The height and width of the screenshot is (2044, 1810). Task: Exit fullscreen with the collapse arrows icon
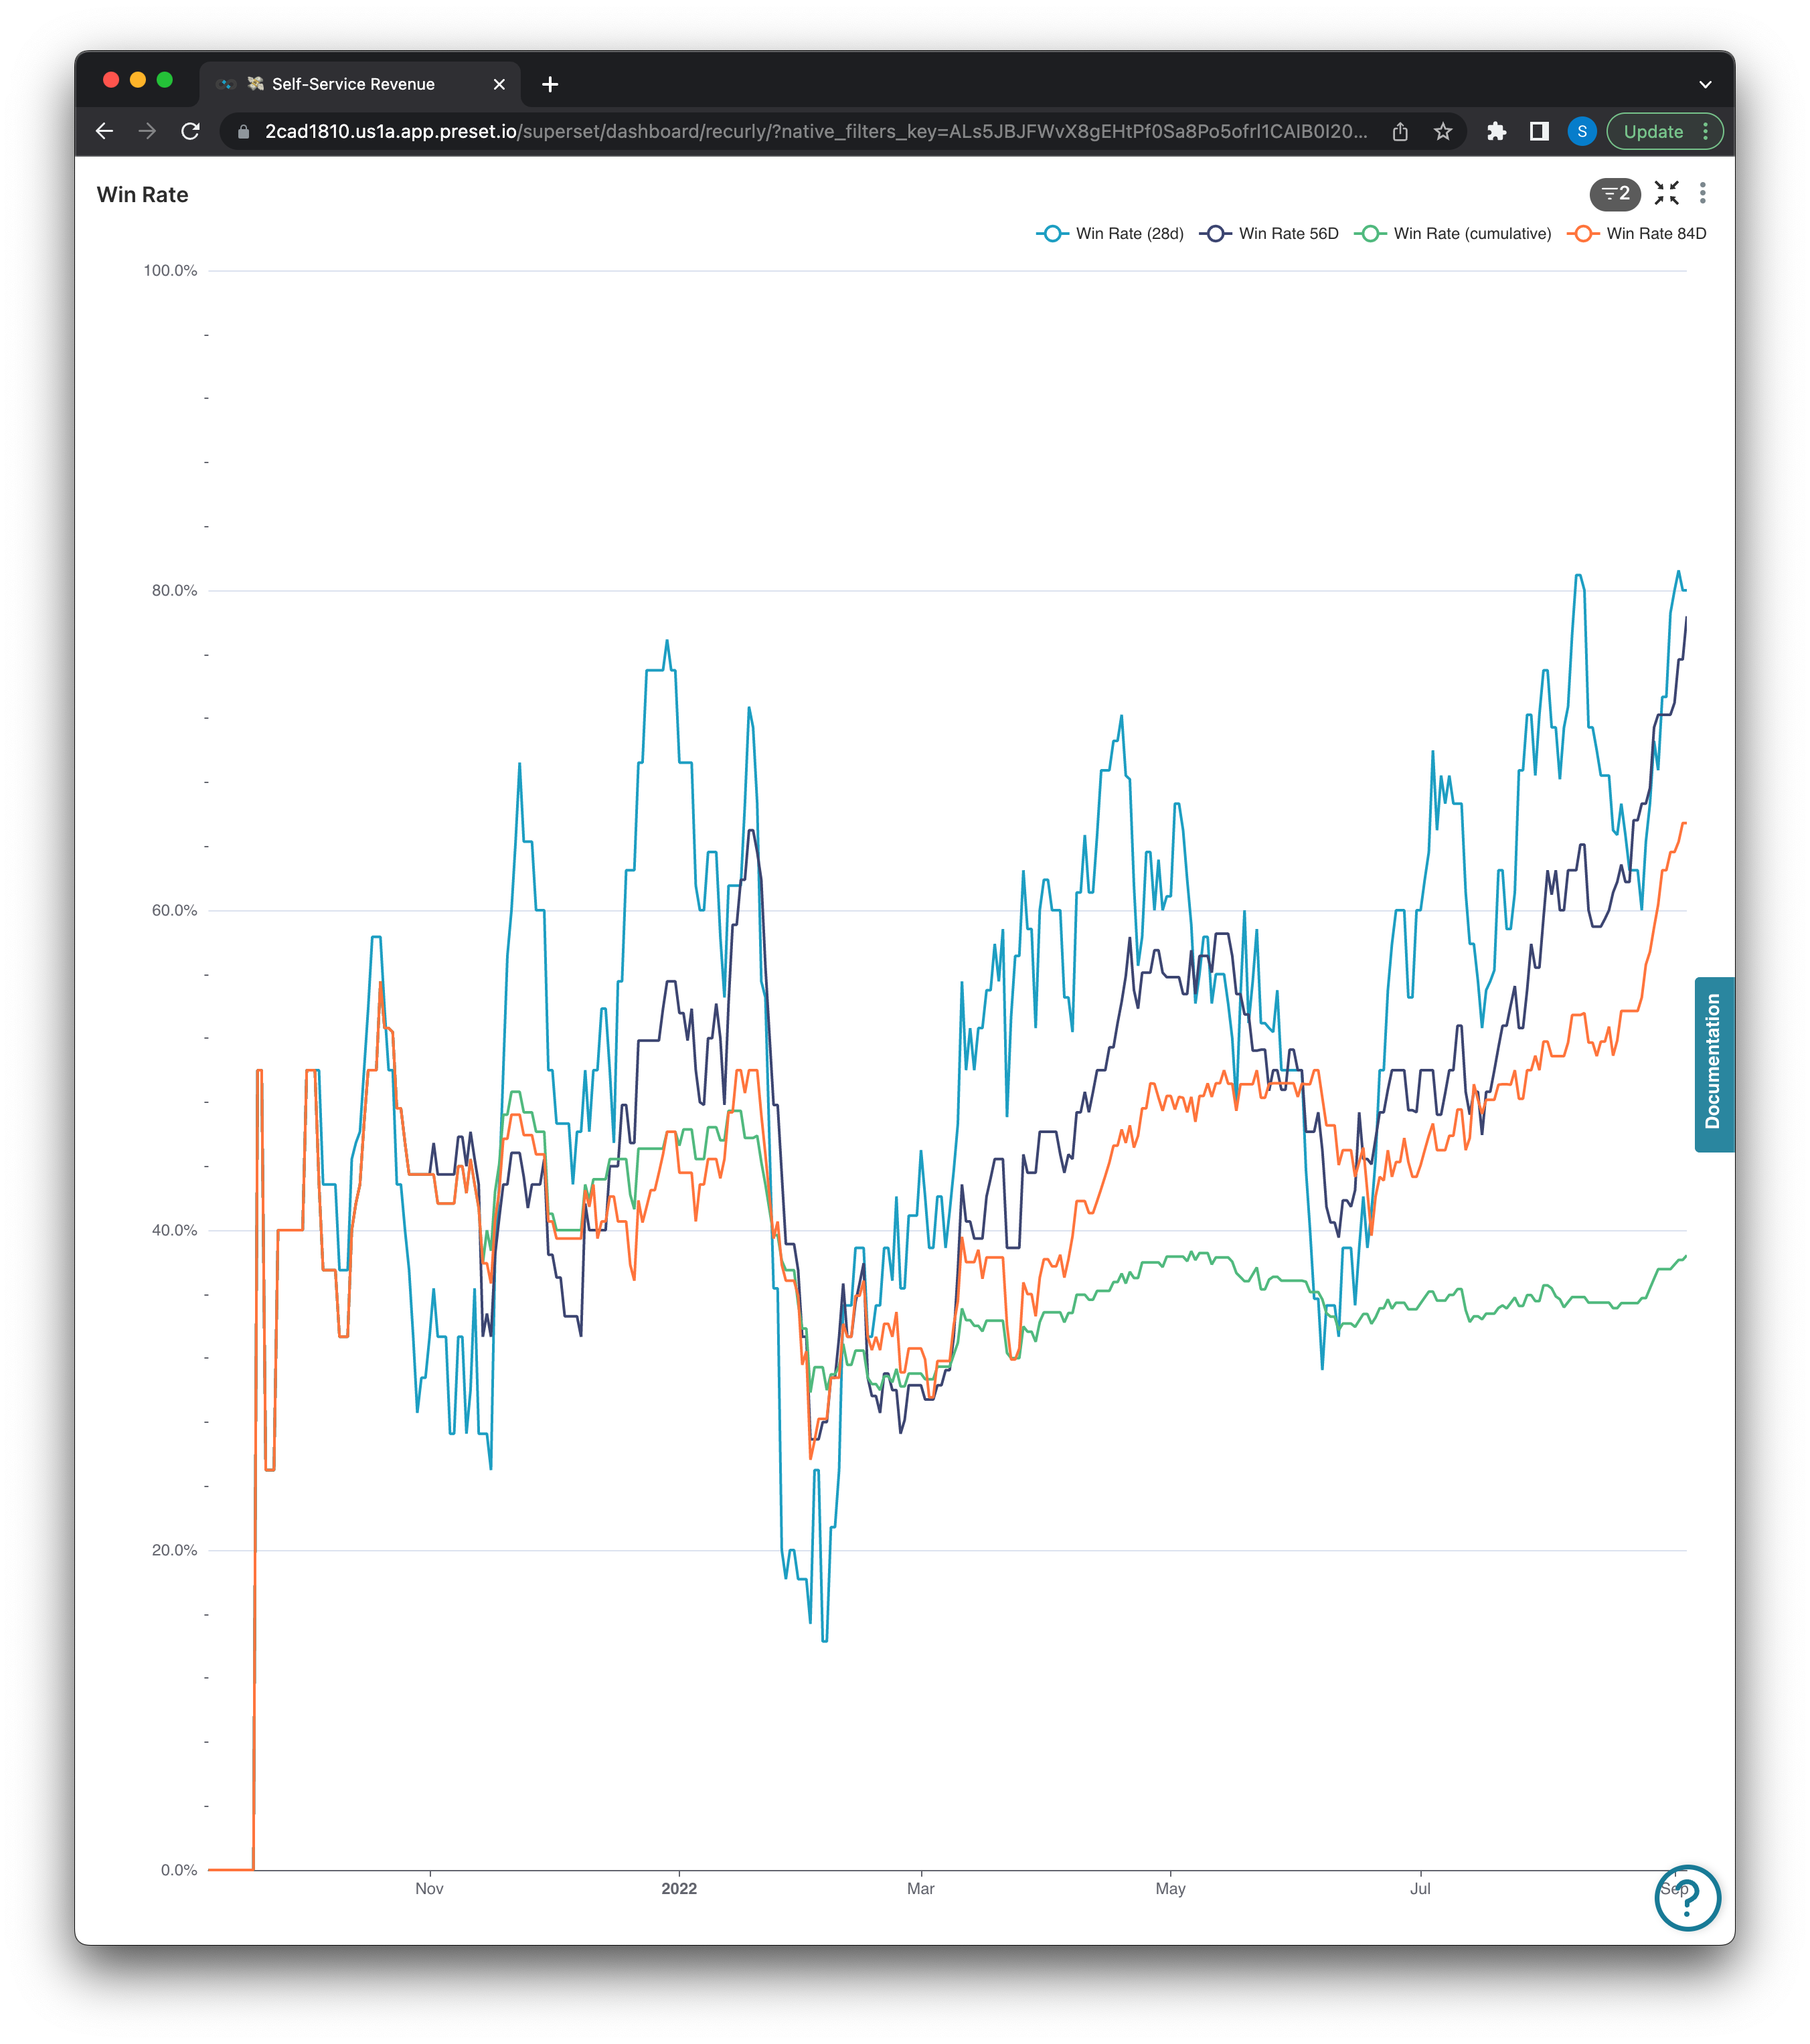(x=1666, y=193)
